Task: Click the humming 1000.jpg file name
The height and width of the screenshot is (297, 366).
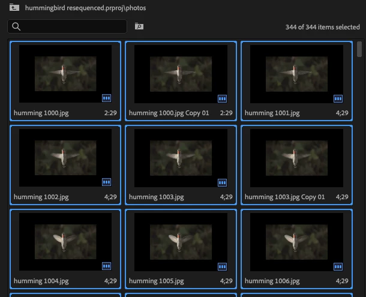Action: (41, 113)
